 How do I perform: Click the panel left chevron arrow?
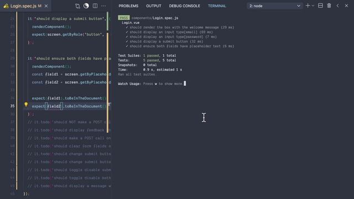pos(338,6)
